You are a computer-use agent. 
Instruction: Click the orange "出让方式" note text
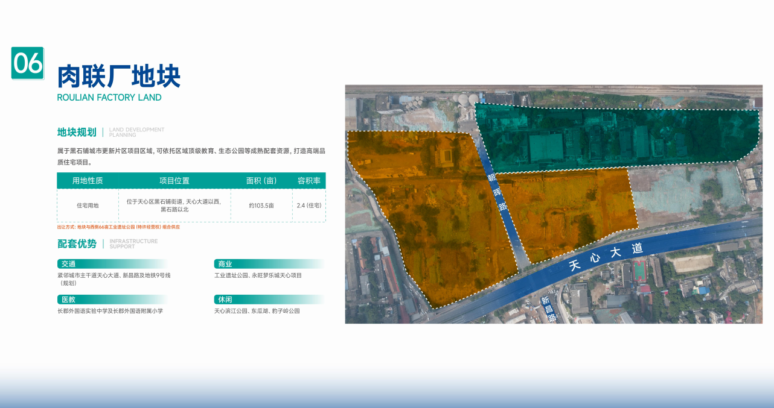coord(118,227)
